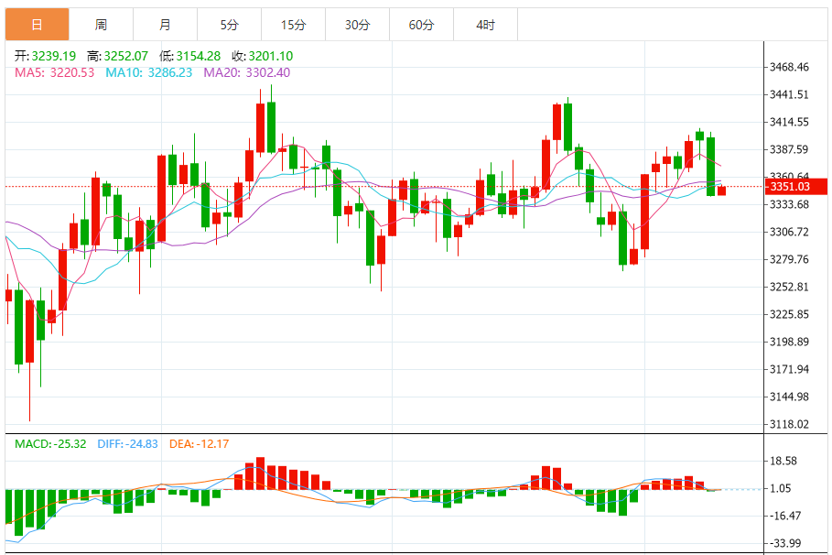Click the 3144.98 price axis label
Image resolution: width=832 pixels, height=555 pixels.
click(790, 397)
